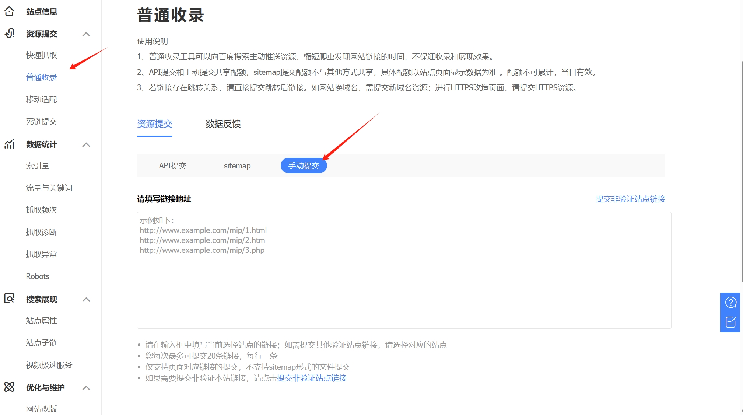Collapse the 搜索展现 section chevron
The image size is (743, 415).
pyautogui.click(x=86, y=300)
